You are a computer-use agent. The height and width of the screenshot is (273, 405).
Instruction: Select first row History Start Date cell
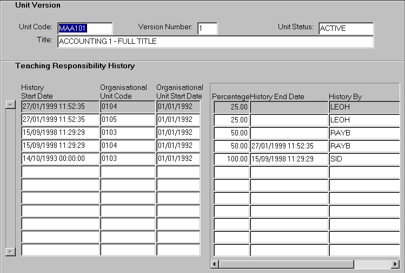tap(60, 107)
